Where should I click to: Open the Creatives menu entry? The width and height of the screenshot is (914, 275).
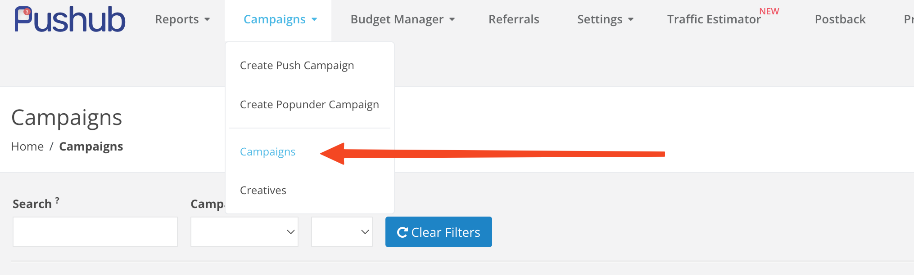coord(263,191)
